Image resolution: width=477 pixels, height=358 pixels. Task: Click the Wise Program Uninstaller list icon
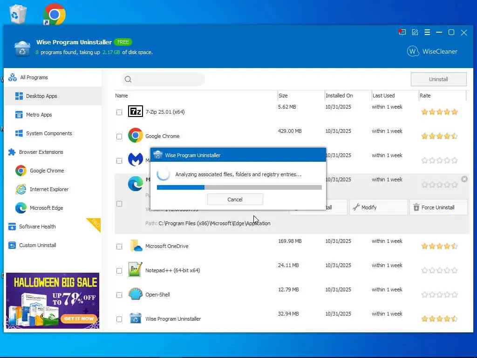click(x=136, y=318)
